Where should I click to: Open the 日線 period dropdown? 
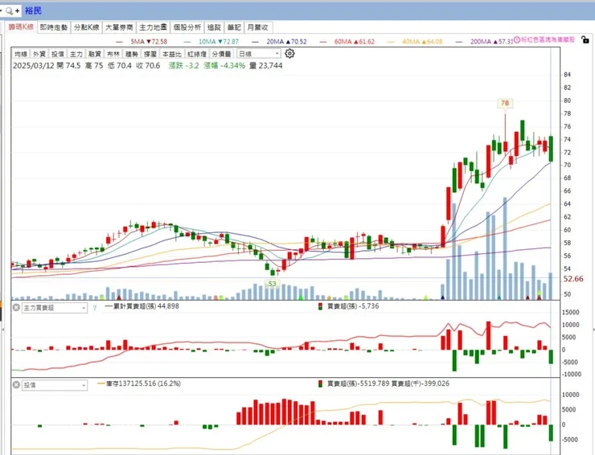pyautogui.click(x=259, y=54)
